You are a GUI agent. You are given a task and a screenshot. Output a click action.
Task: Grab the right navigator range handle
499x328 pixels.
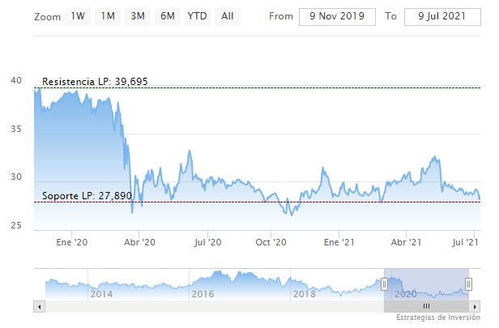click(x=468, y=284)
